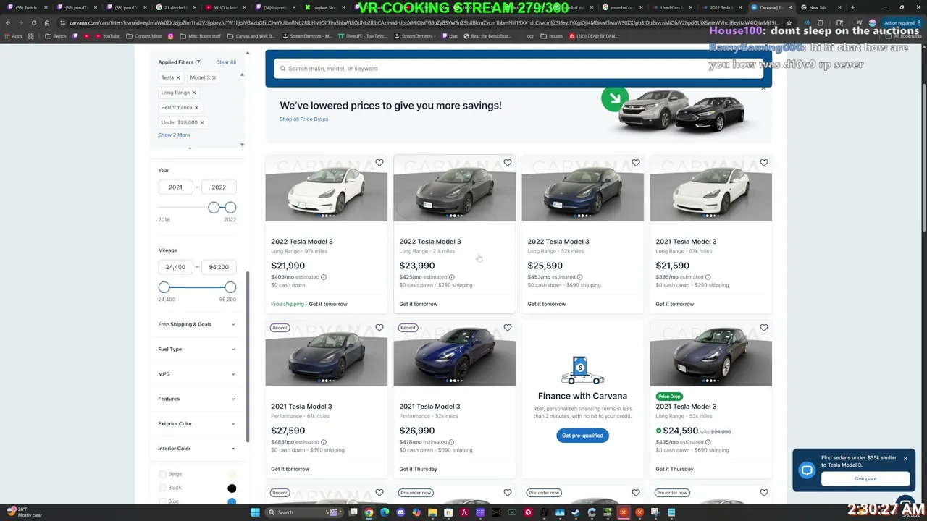927x521 pixels.
Task: Open Steam from the taskbar
Action: point(576,512)
